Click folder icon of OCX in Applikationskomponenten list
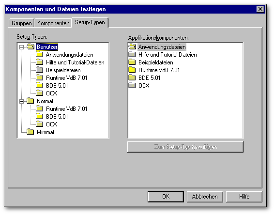 [x=132, y=85]
